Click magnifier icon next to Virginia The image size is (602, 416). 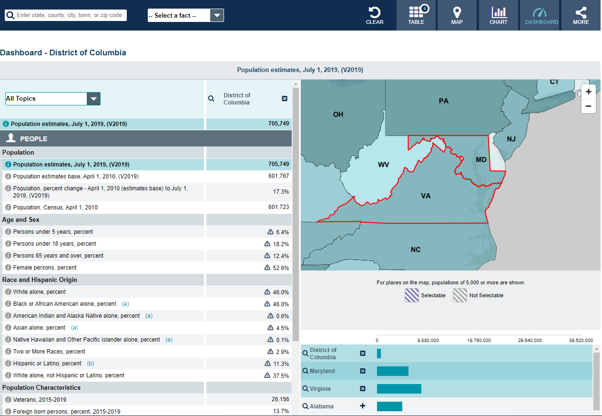click(306, 389)
